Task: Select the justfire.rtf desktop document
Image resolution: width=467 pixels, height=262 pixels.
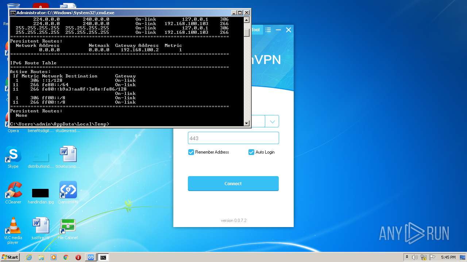Action: 40,229
